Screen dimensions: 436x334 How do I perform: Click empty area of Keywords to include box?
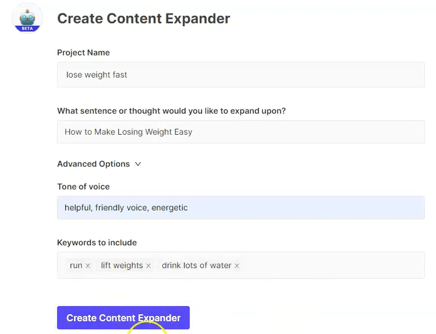[x=331, y=265]
